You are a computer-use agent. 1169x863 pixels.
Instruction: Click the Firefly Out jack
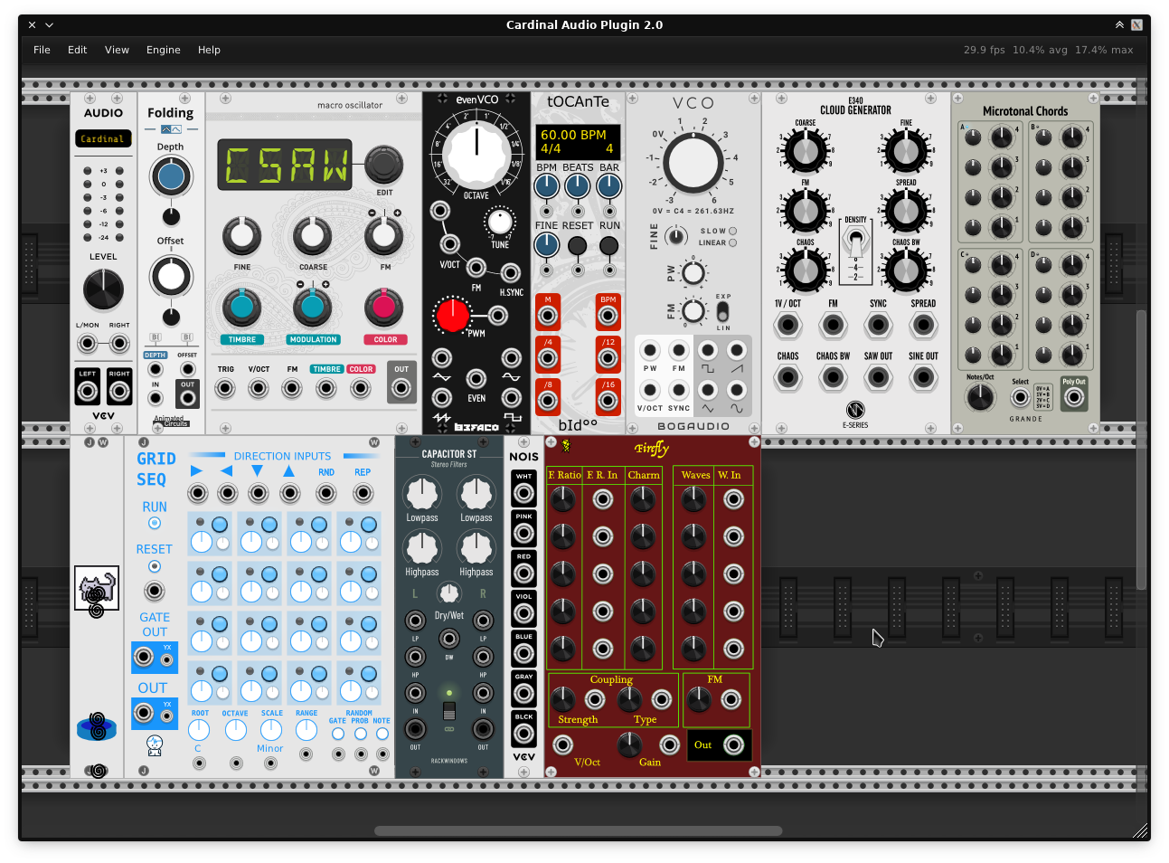pyautogui.click(x=734, y=744)
